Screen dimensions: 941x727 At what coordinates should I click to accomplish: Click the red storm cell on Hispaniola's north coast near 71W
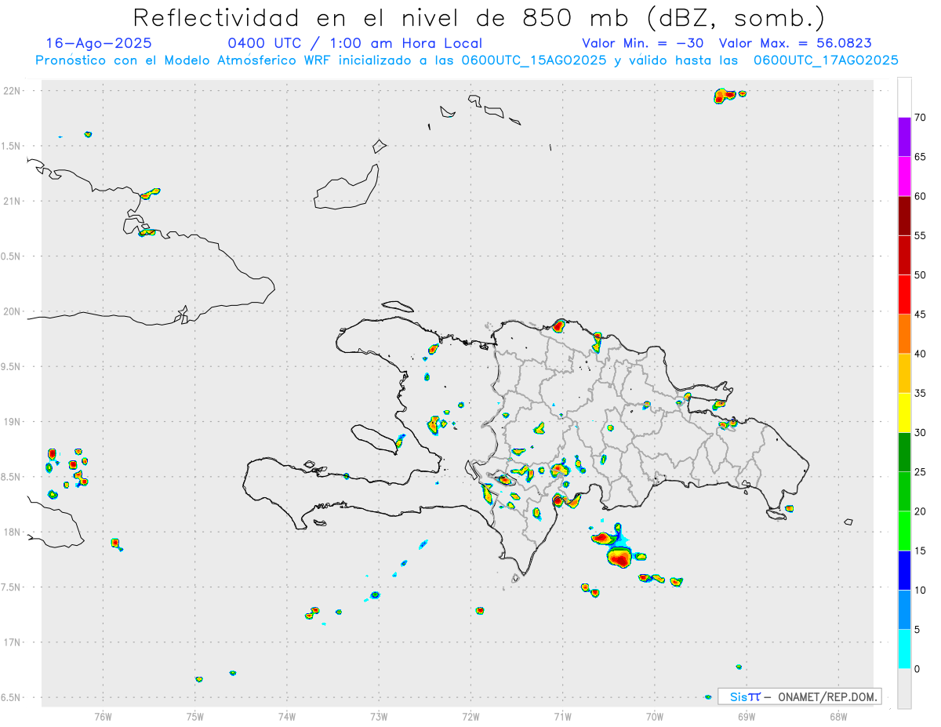[x=559, y=325]
